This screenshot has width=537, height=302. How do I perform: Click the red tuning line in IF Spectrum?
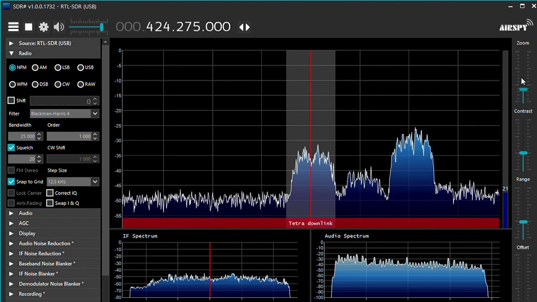tap(210, 270)
